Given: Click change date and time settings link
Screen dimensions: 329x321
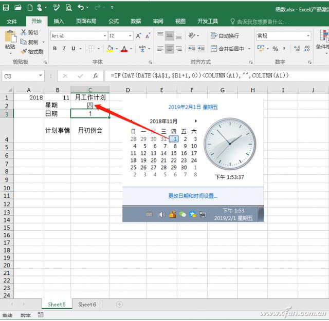Looking at the screenshot, I should point(193,196).
